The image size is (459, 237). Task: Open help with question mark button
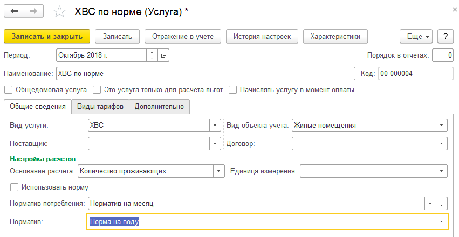pos(445,36)
